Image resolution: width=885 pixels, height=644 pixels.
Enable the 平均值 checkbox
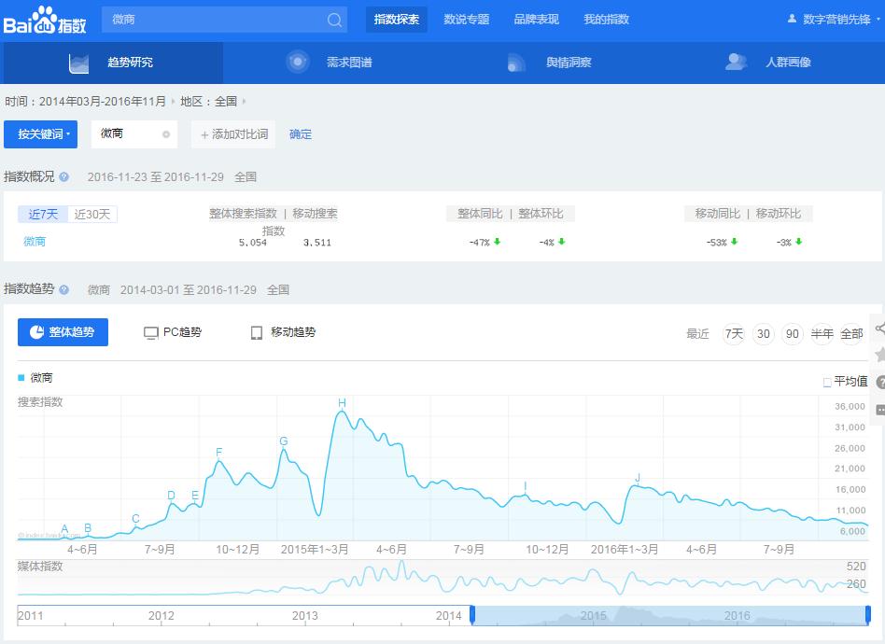point(829,381)
